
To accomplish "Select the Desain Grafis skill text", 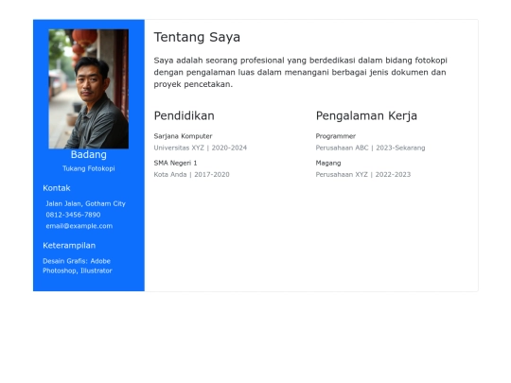I will point(78,266).
